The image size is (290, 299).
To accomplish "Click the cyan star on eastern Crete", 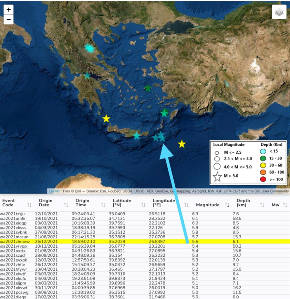I will coord(136,135).
